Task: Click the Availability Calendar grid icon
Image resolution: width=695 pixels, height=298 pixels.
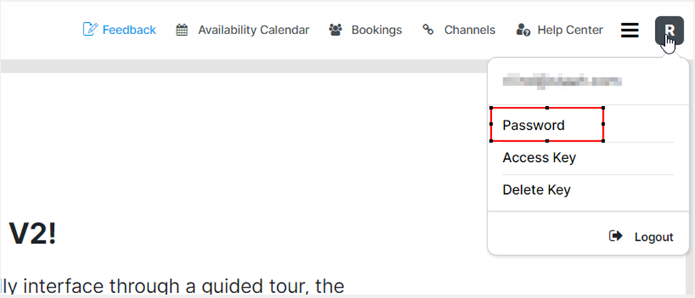Action: (x=182, y=30)
